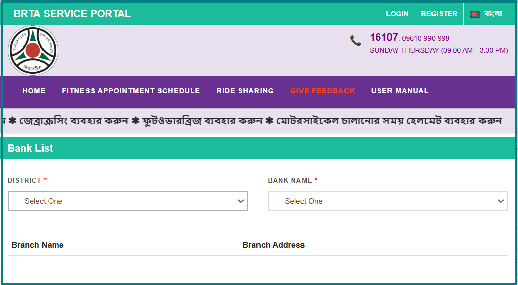This screenshot has height=285, width=518.
Task: Open the REGISTER page
Action: pyautogui.click(x=439, y=14)
